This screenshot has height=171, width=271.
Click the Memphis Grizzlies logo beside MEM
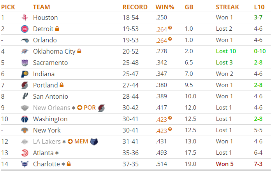(94, 142)
